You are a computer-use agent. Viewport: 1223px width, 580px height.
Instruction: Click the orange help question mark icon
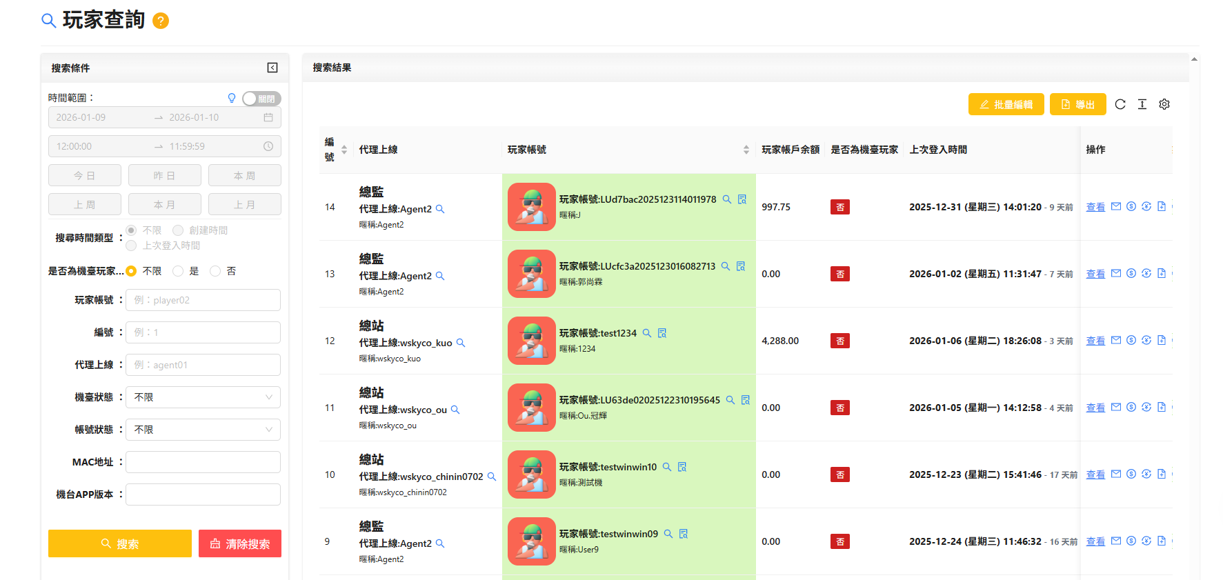pos(161,21)
